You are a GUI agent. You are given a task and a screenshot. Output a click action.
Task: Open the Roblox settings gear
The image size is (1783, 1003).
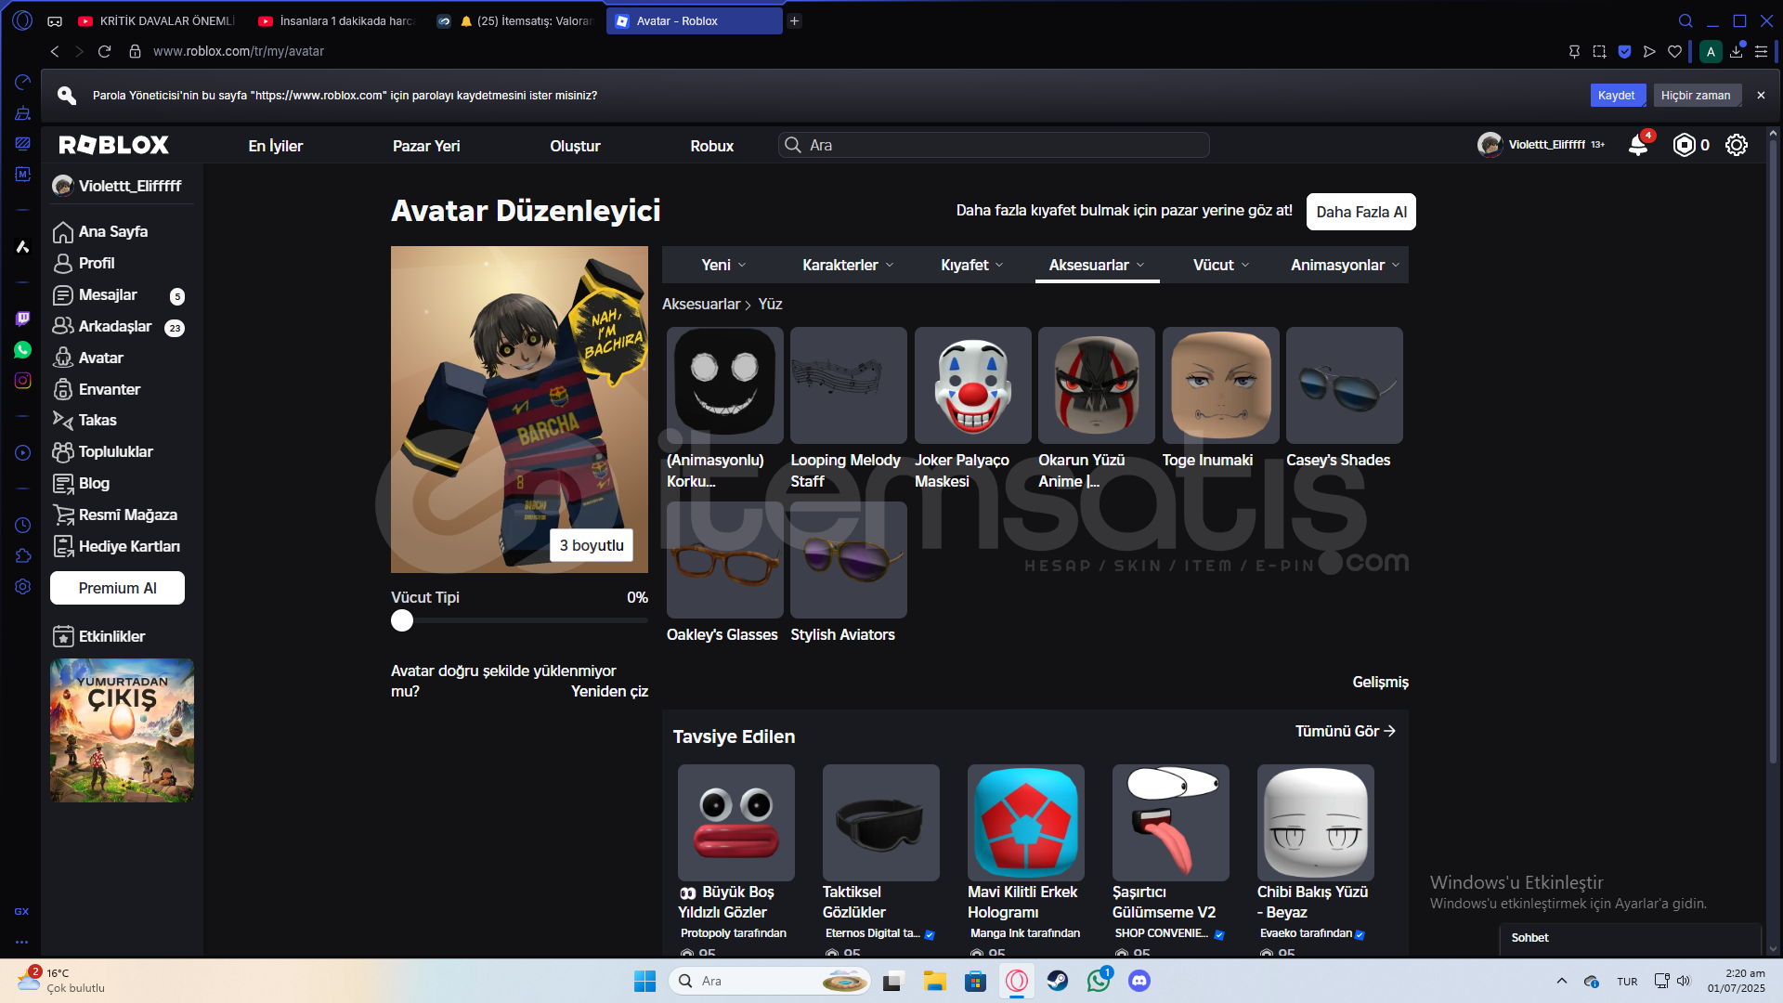1737,145
